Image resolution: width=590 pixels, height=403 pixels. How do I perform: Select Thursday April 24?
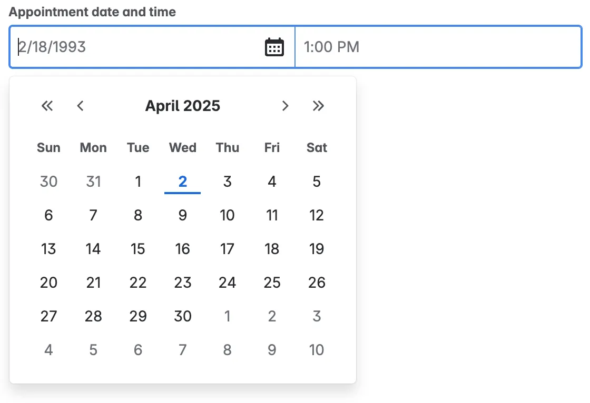pos(227,283)
